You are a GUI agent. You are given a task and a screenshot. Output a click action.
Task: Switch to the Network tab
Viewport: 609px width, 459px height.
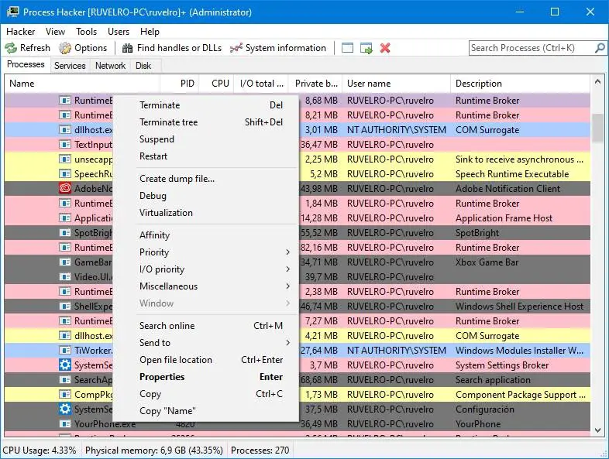(110, 66)
